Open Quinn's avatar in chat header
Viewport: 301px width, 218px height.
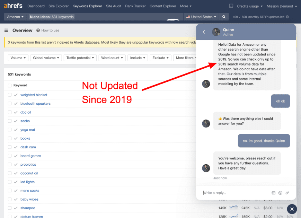pos(216,32)
